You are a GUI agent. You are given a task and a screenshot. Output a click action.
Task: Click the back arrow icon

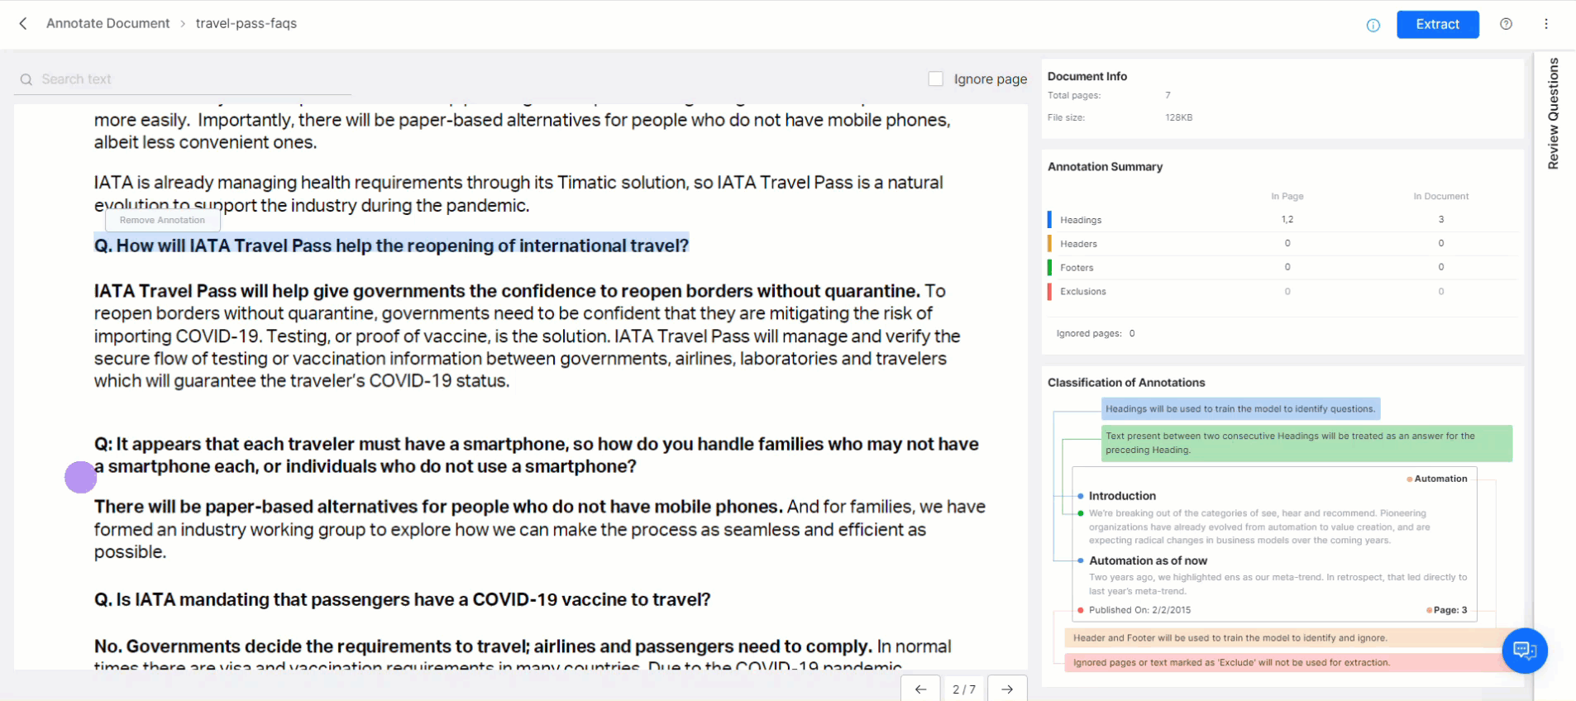tap(23, 24)
